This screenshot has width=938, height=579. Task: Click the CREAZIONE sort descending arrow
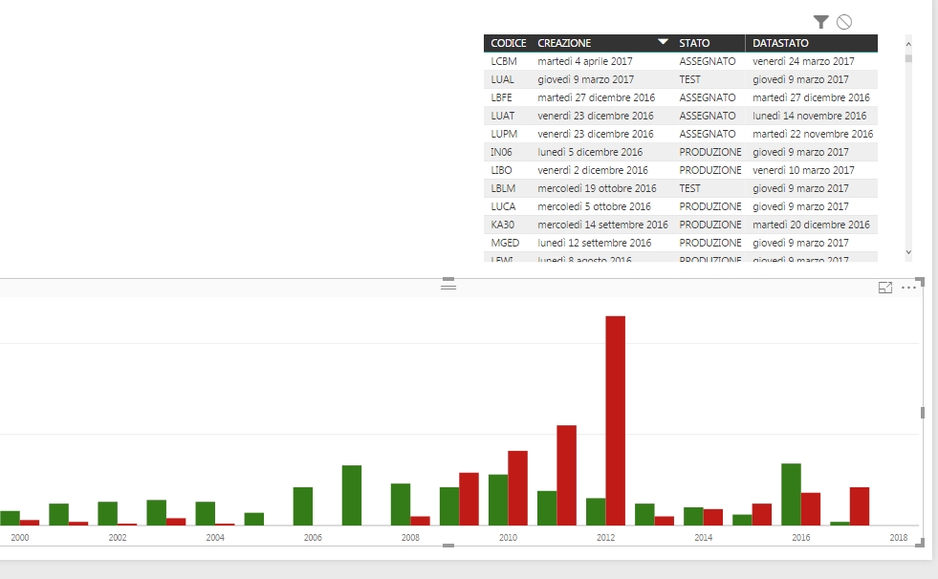point(663,42)
